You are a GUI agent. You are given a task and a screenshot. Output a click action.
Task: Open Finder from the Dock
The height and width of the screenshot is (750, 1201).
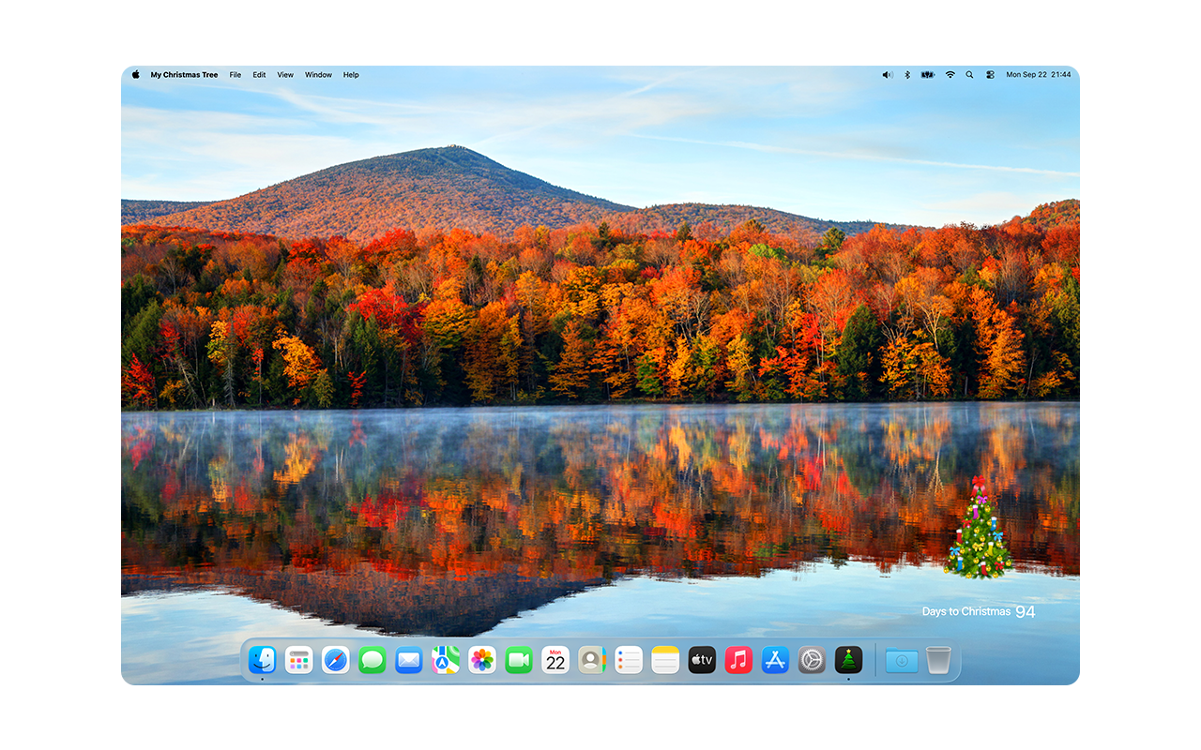point(262,660)
